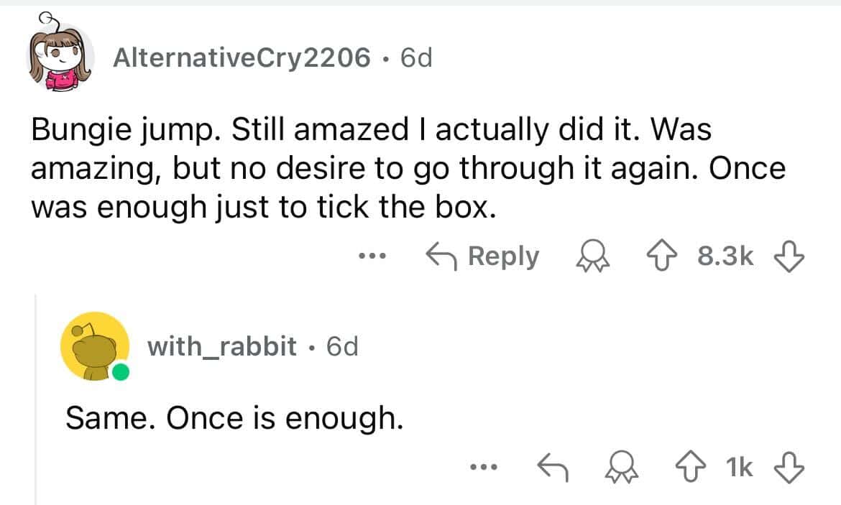The image size is (841, 505).
Task: Upvote with_rabbit's reply
Action: pos(695,467)
